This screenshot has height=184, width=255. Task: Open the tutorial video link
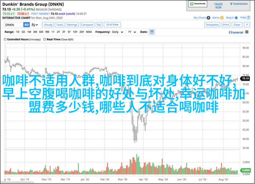point(236,32)
